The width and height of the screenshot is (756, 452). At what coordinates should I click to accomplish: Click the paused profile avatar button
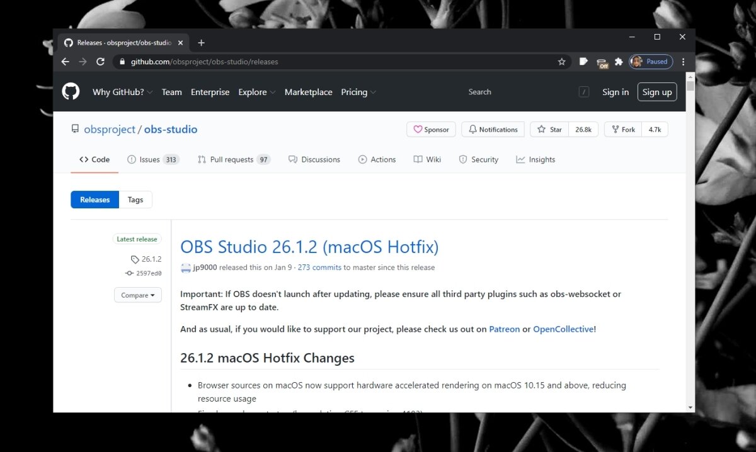[x=651, y=62]
